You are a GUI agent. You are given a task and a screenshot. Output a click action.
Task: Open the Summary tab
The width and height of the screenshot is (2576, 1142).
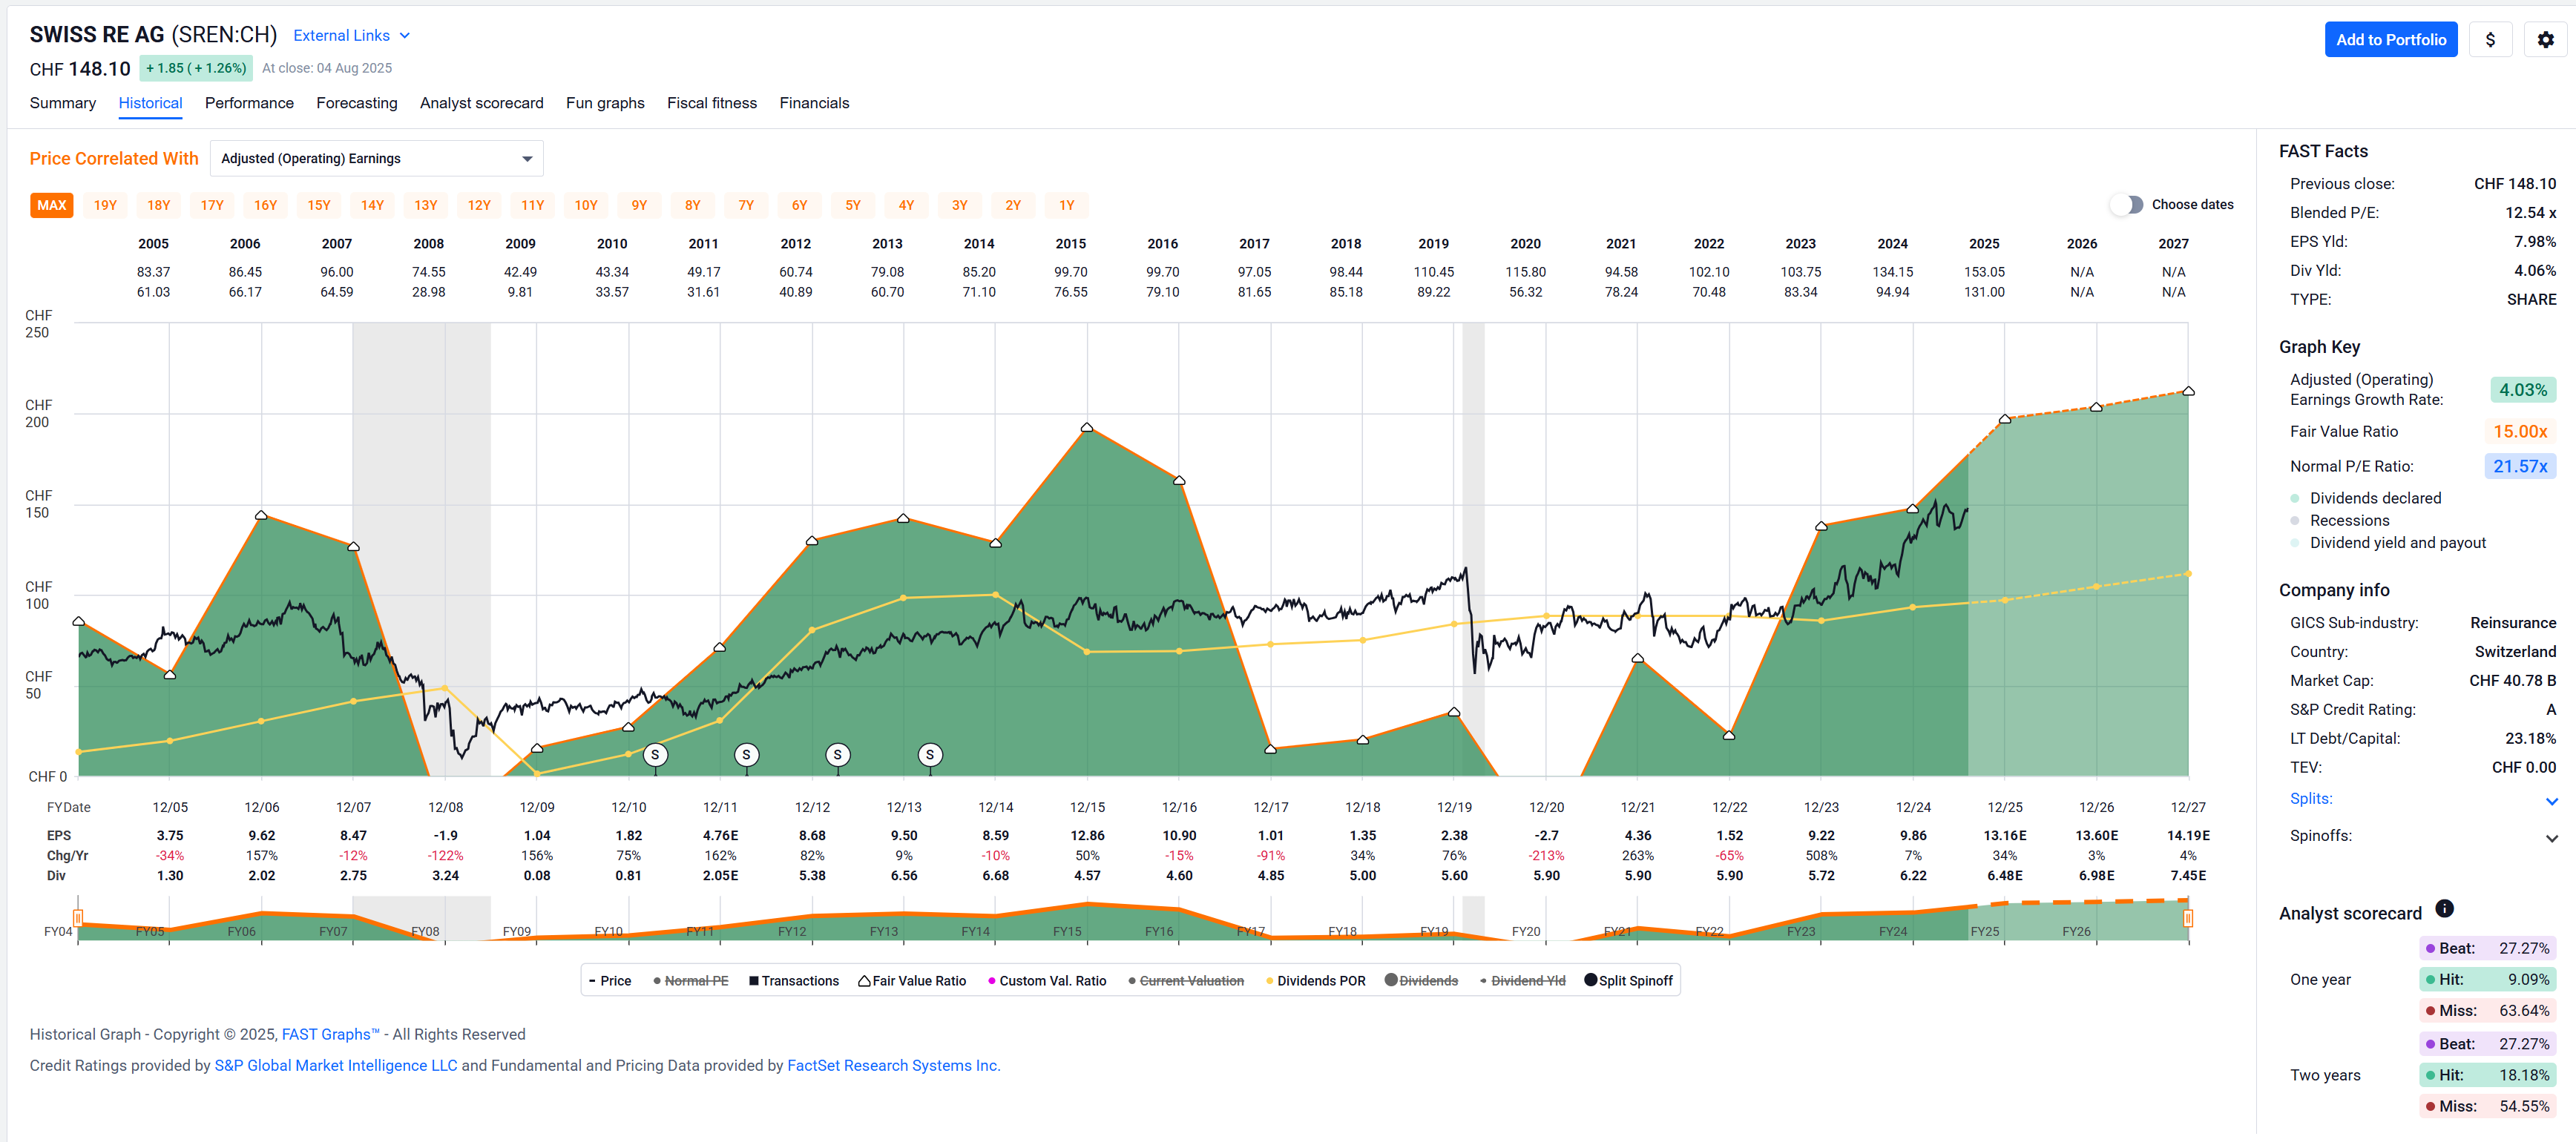(62, 103)
